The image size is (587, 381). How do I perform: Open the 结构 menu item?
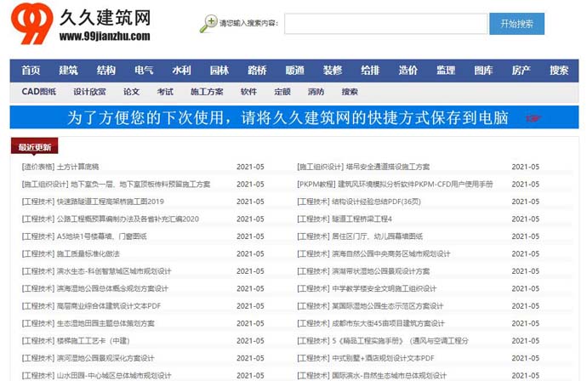point(106,71)
